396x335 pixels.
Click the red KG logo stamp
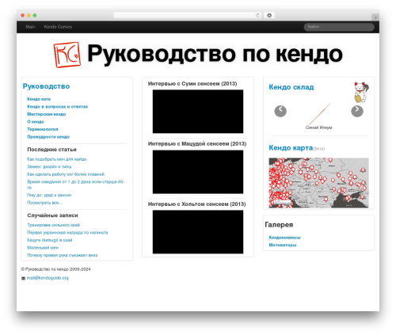pos(67,55)
